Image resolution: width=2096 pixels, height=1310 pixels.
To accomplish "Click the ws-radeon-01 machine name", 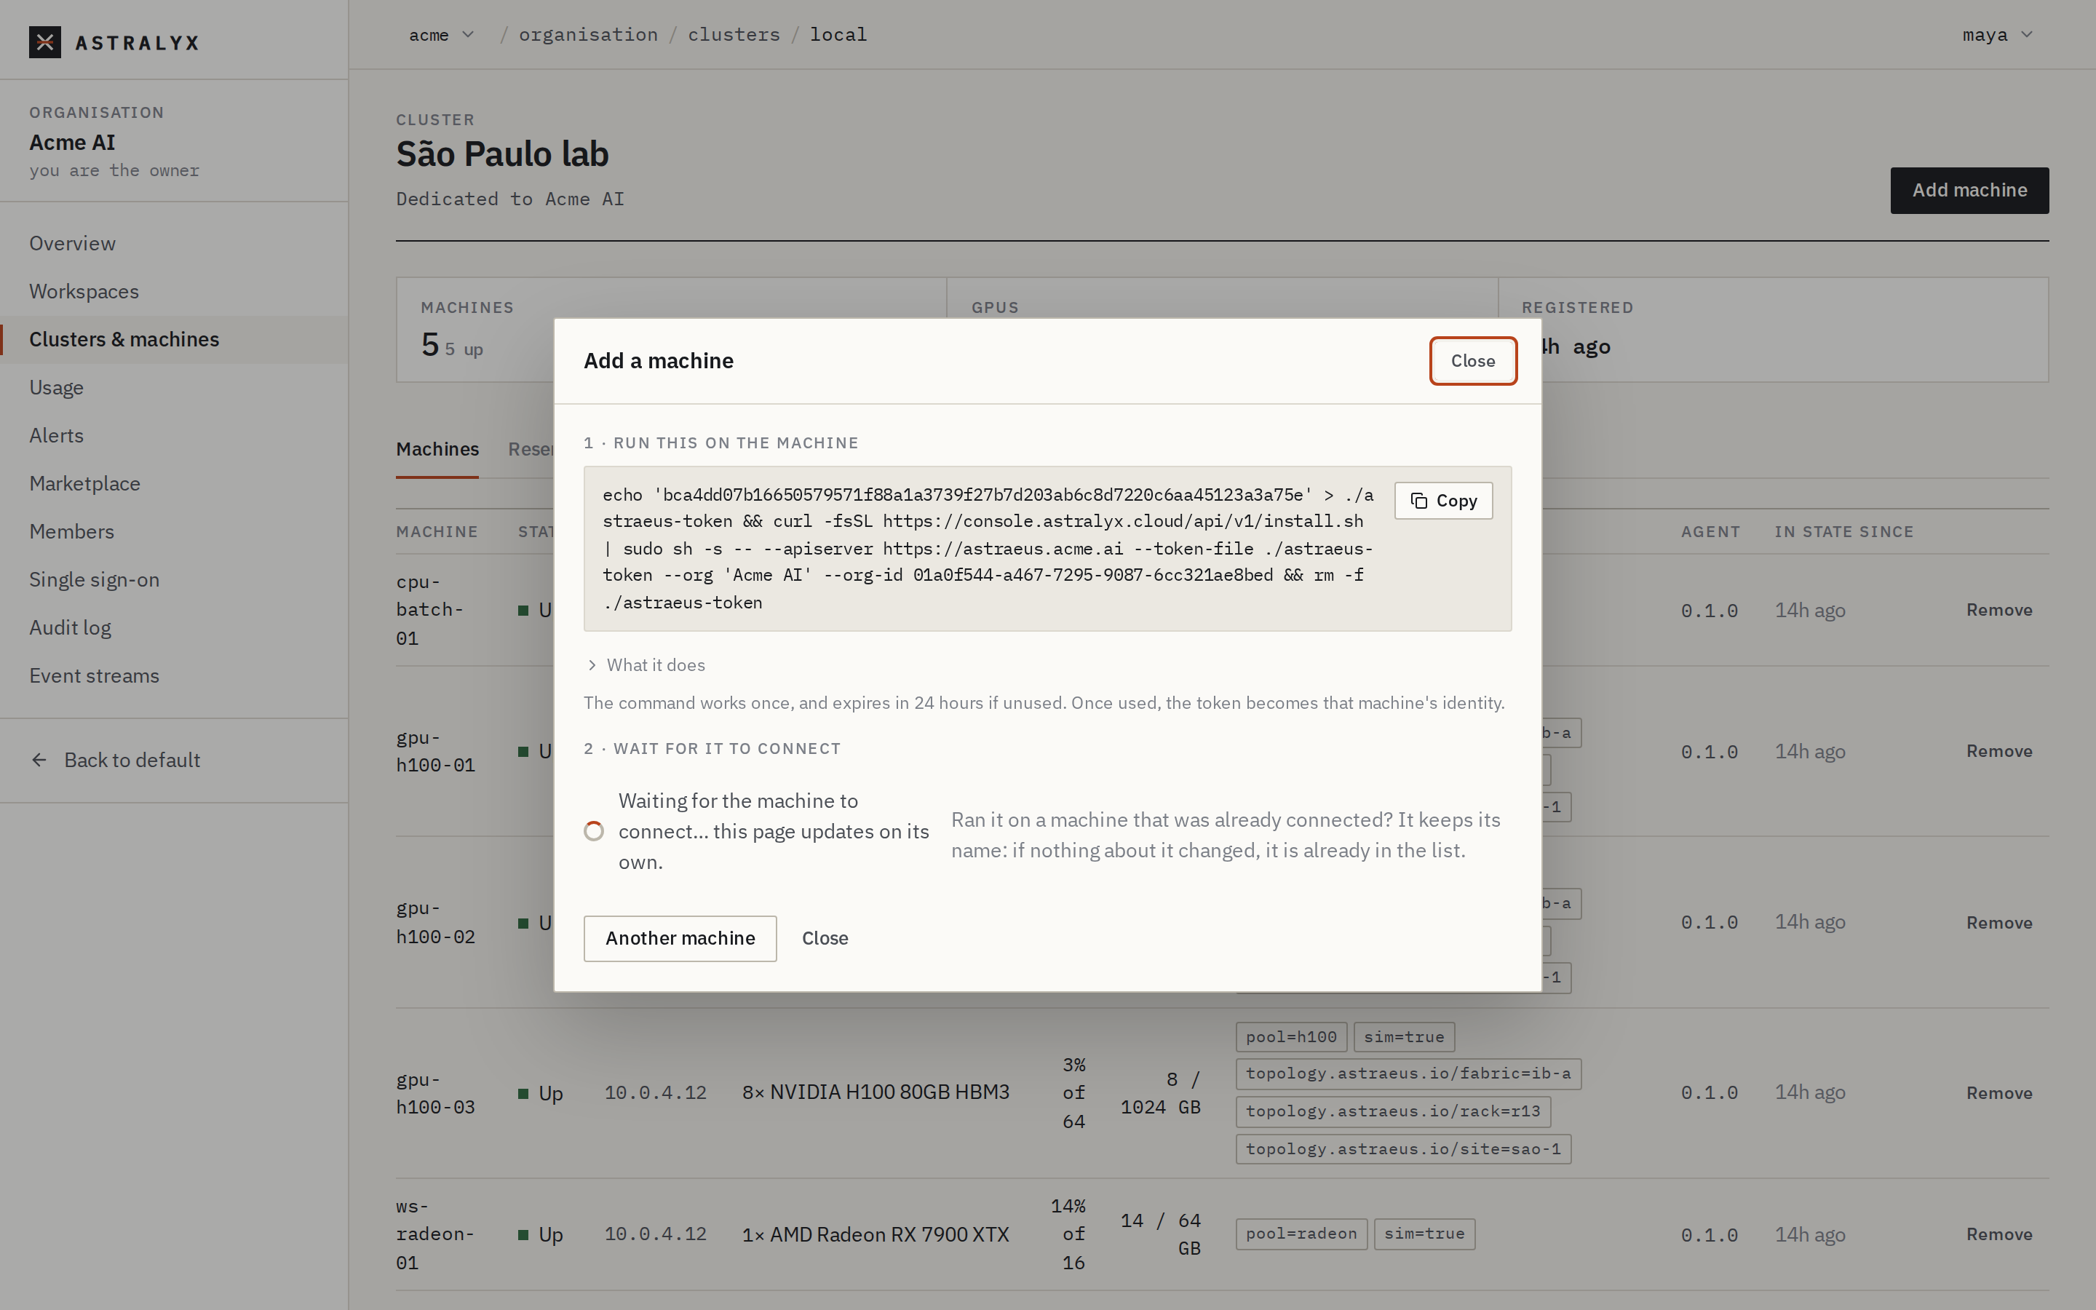I will click(434, 1234).
